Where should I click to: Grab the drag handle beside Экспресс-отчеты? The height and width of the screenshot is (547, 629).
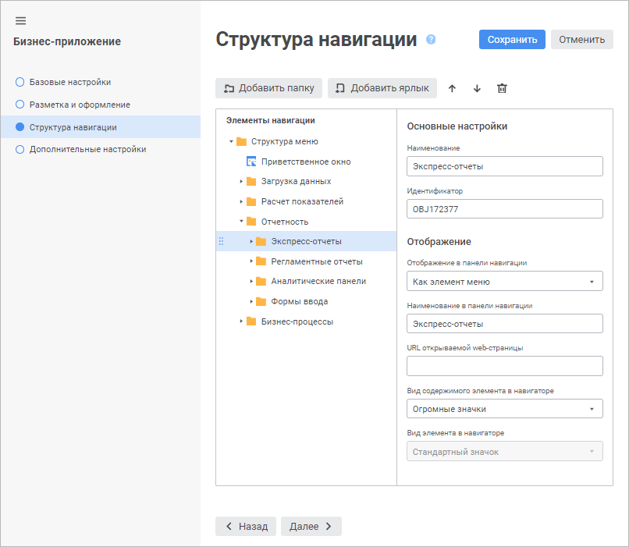click(221, 241)
